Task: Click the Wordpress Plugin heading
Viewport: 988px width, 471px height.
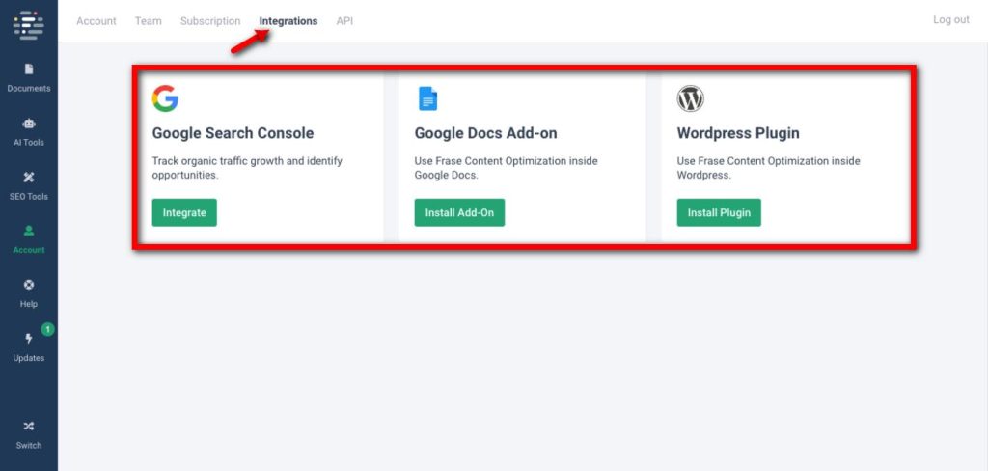Action: click(x=738, y=133)
